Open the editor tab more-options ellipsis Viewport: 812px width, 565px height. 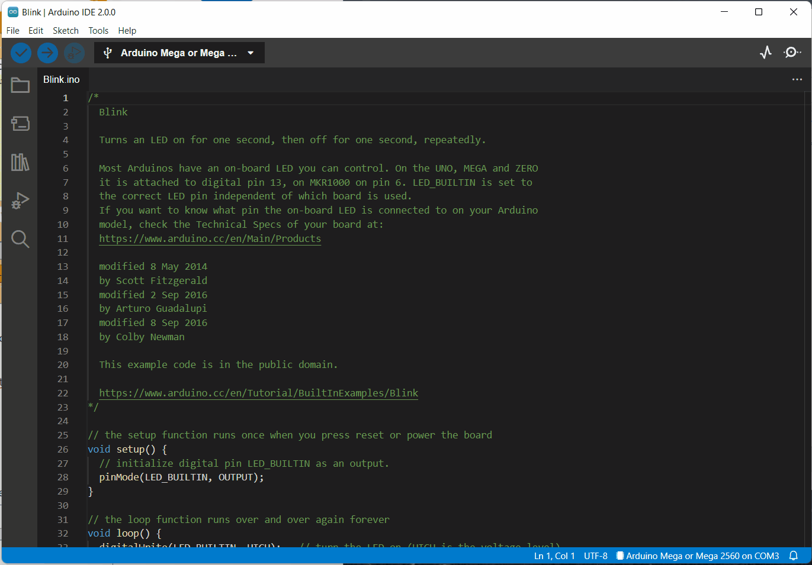pyautogui.click(x=797, y=79)
